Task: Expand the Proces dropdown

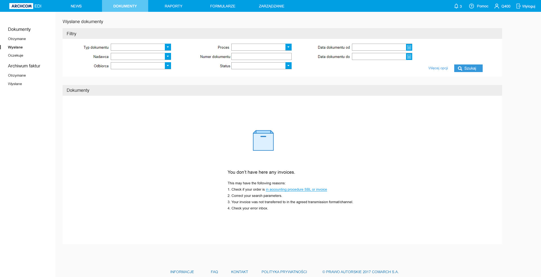Action: (288, 47)
